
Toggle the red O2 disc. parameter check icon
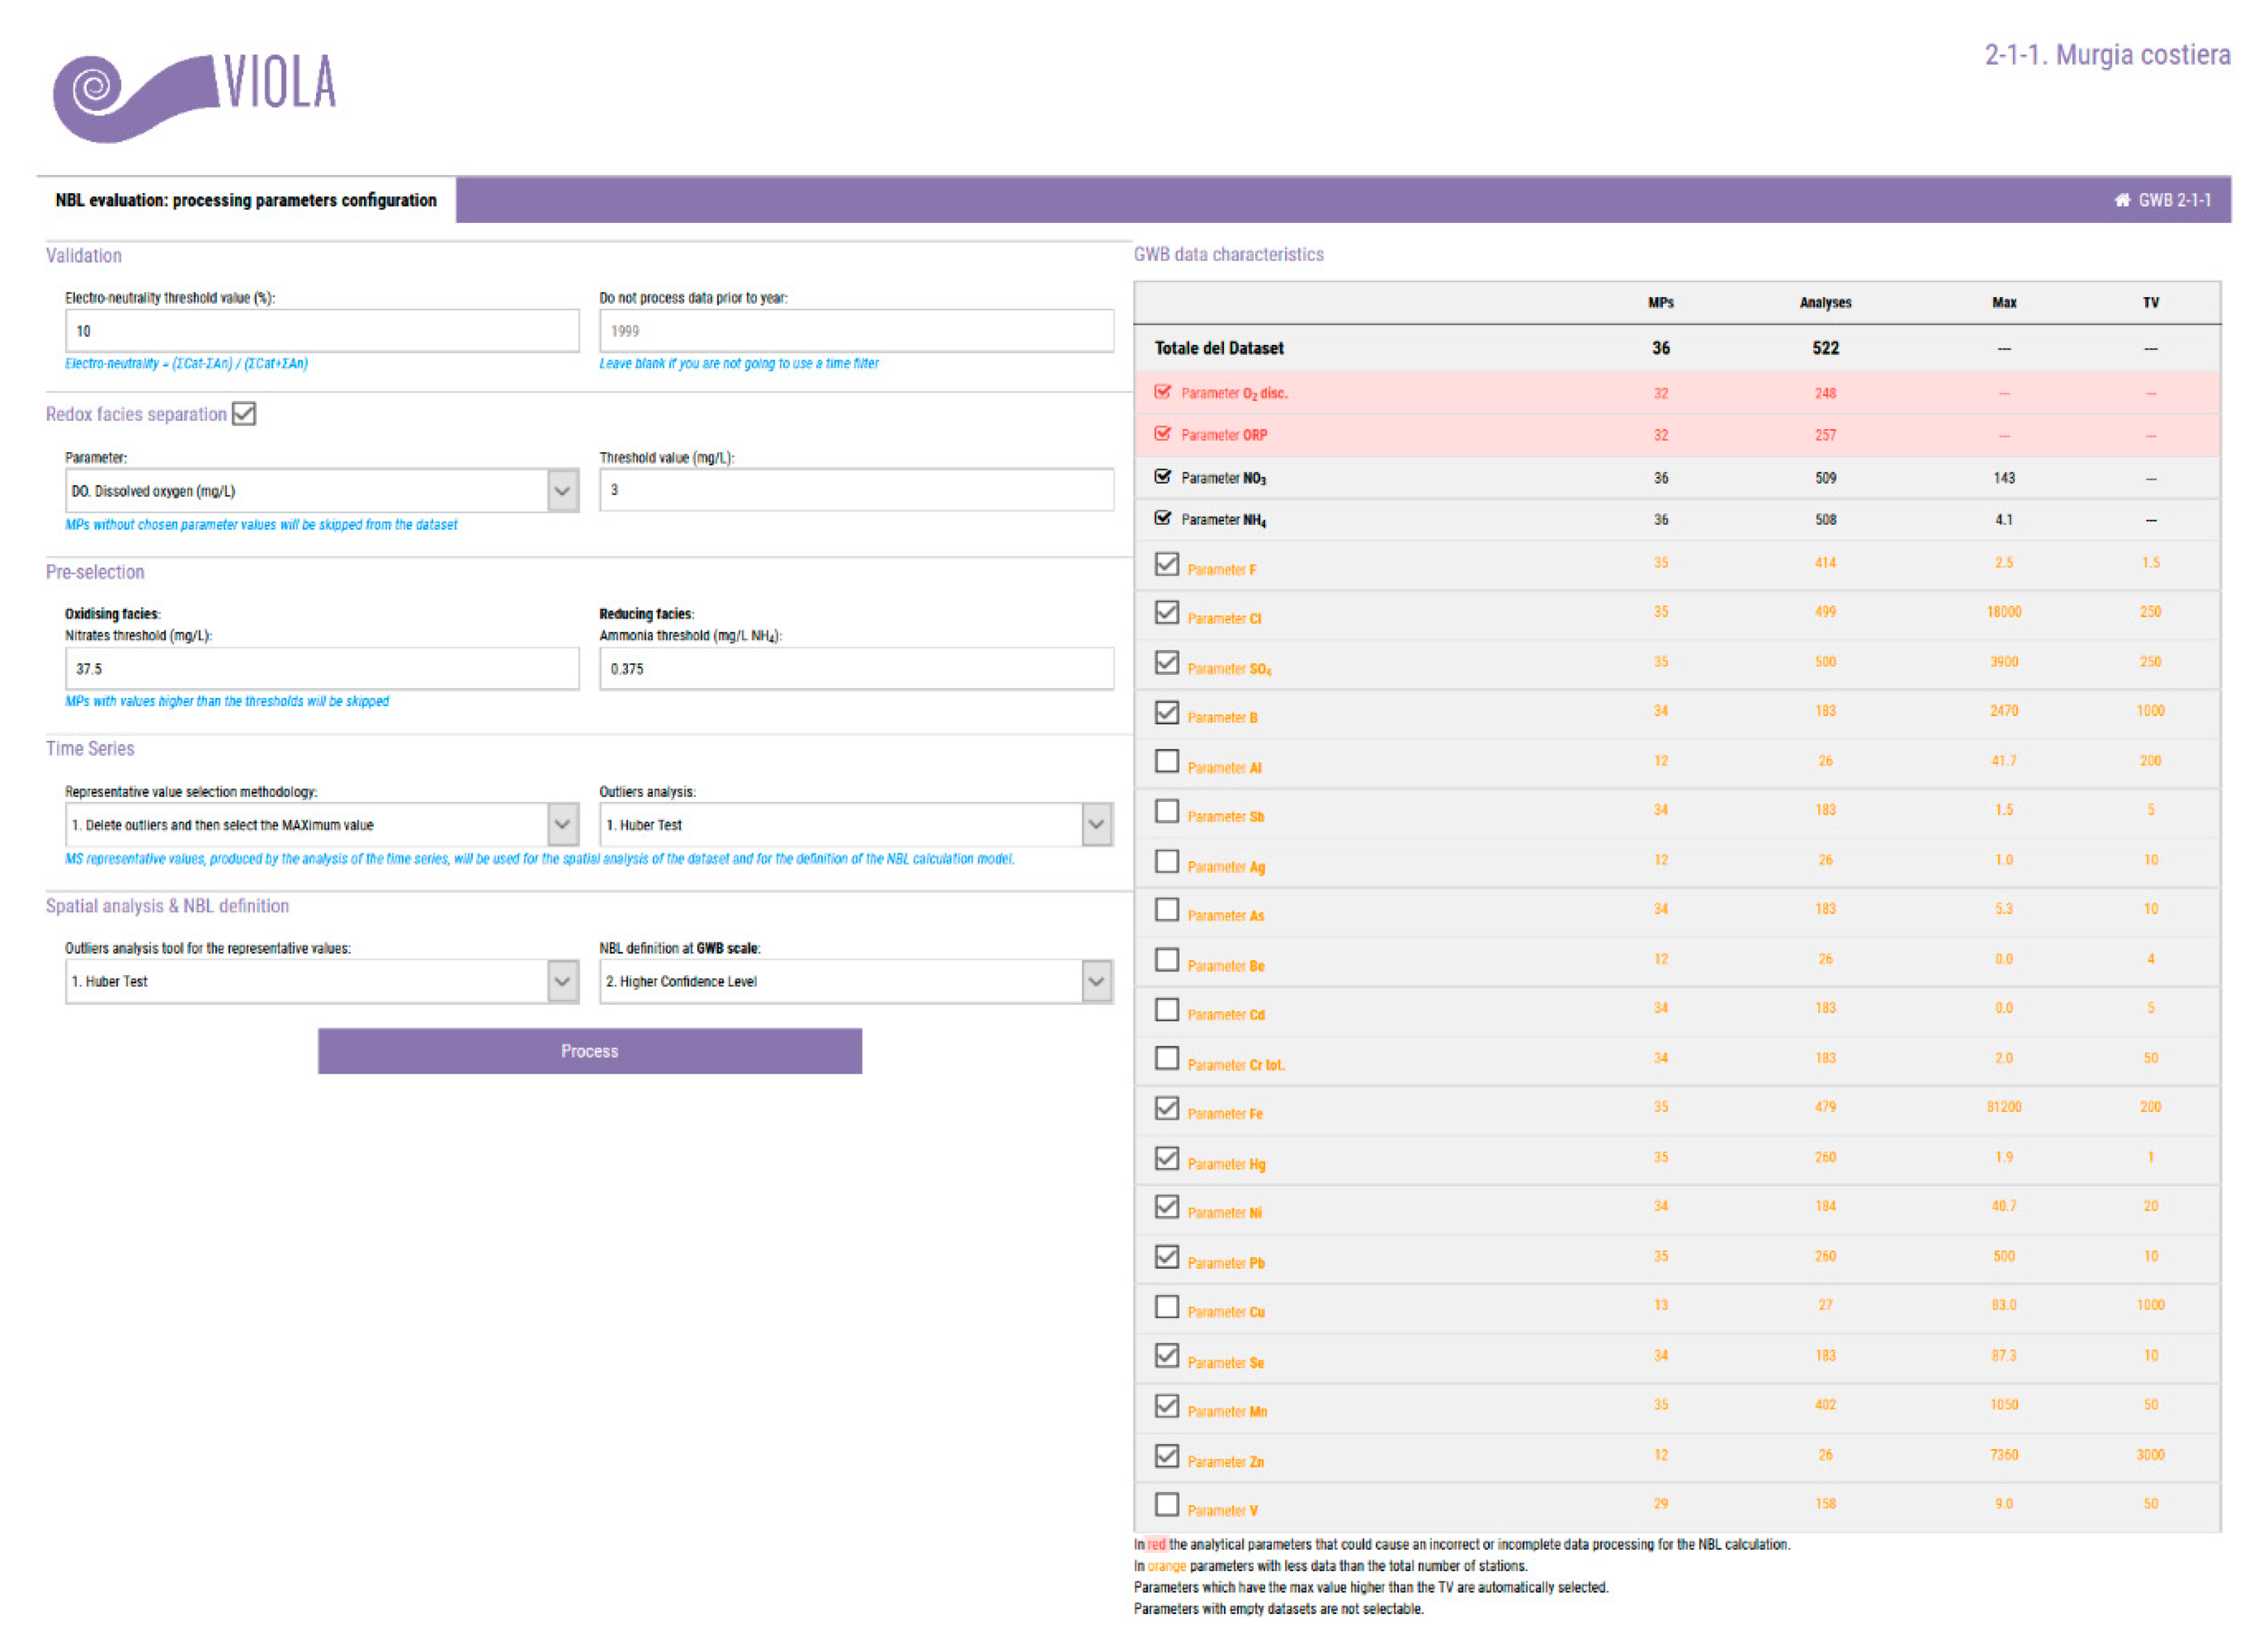[1162, 392]
